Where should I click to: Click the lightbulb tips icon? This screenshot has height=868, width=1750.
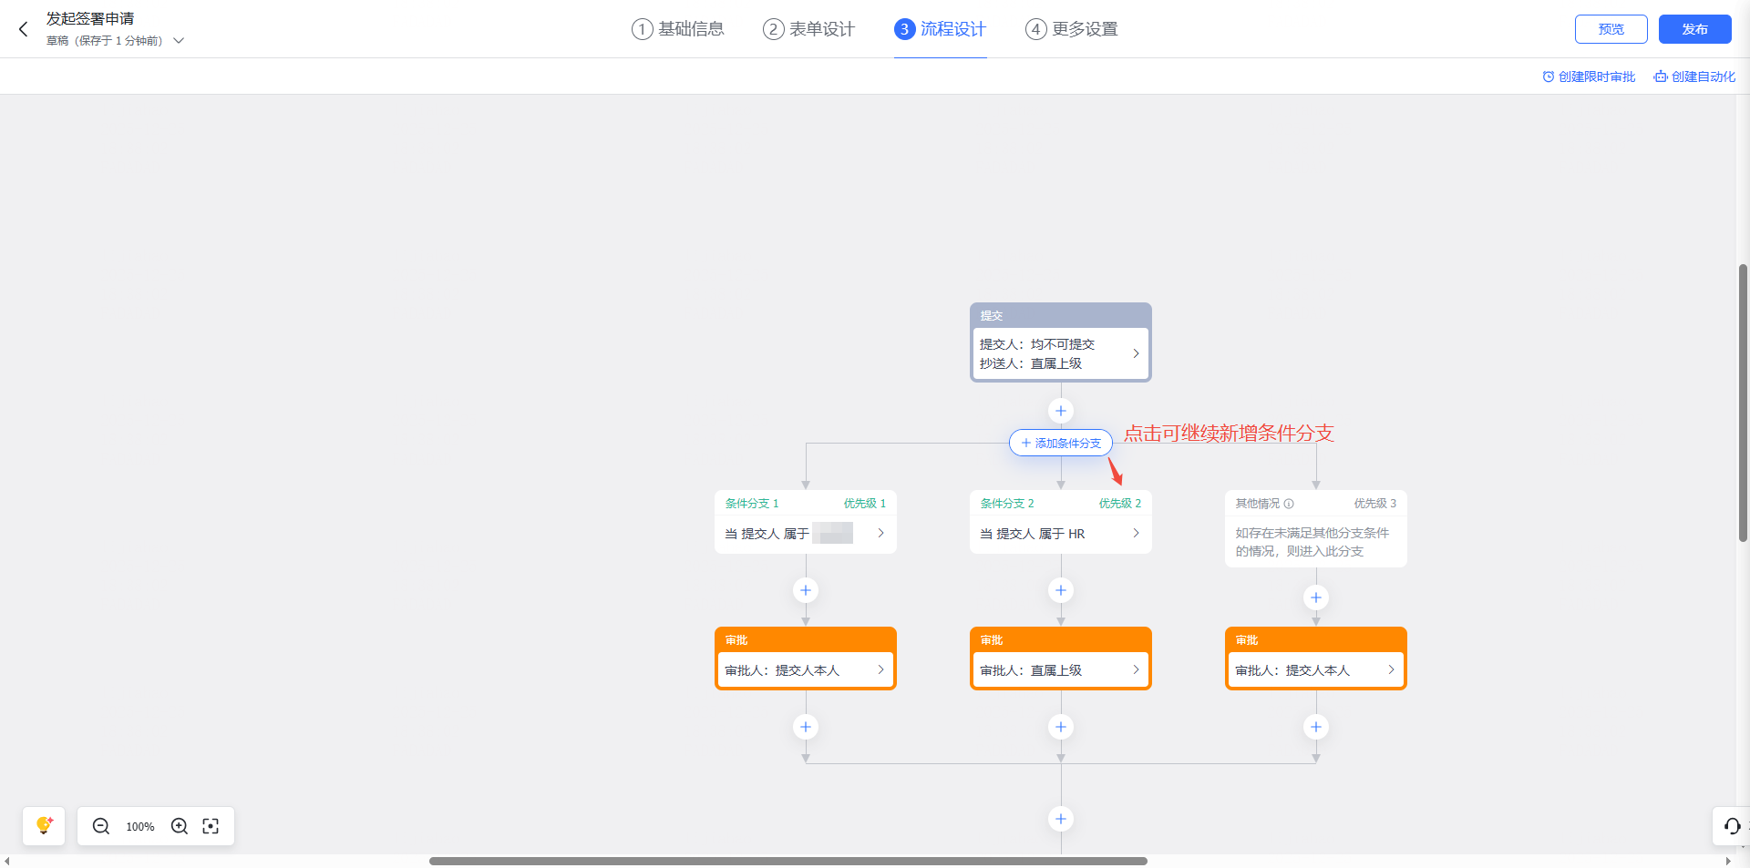[44, 826]
